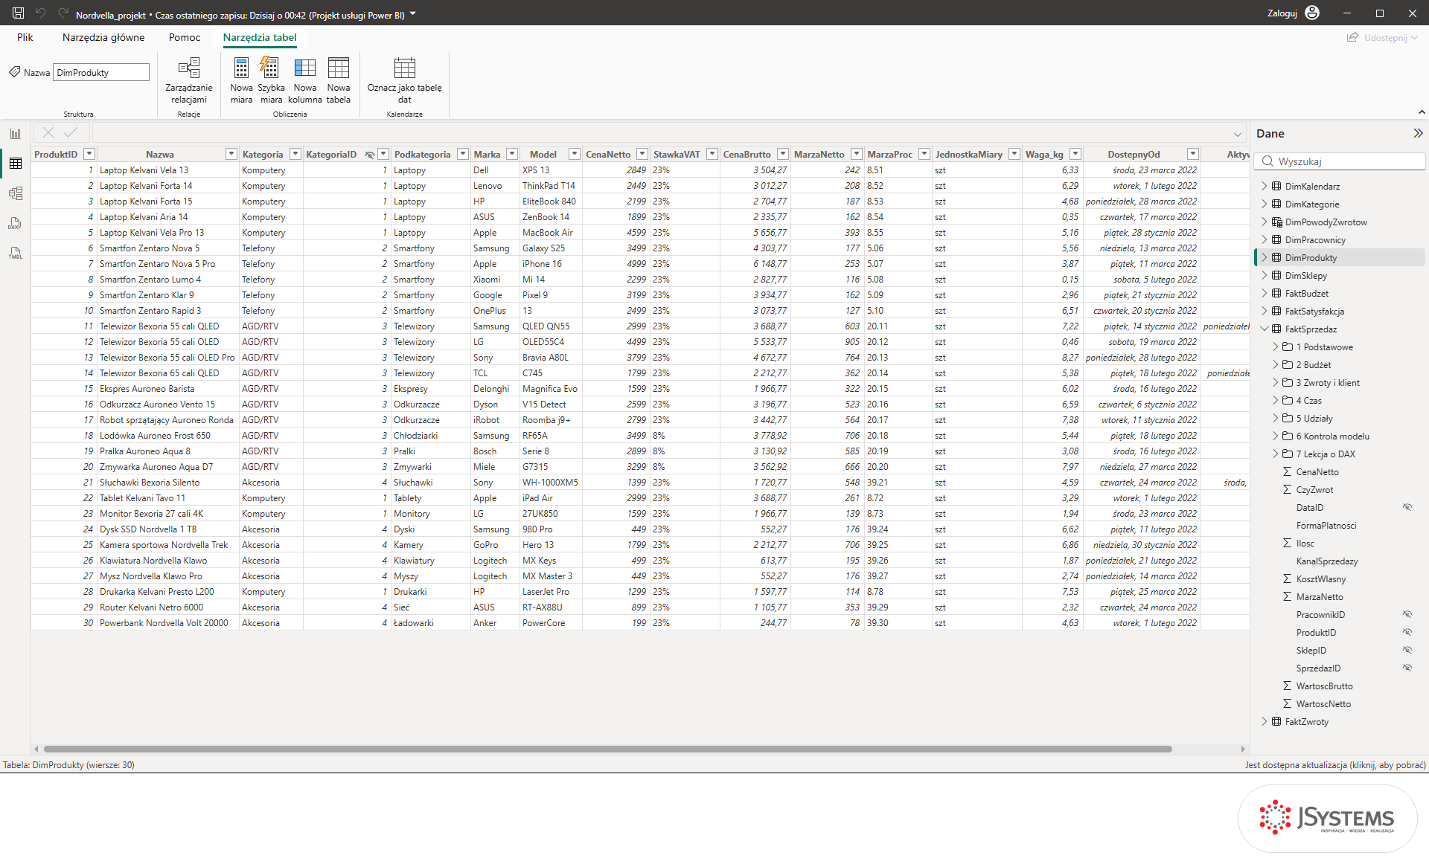Viewport: 1429px width, 864px height.
Task: Switch to Table view in left sidebar
Action: click(16, 164)
